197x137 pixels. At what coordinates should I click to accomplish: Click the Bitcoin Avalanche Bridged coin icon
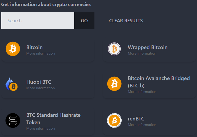[114, 84]
